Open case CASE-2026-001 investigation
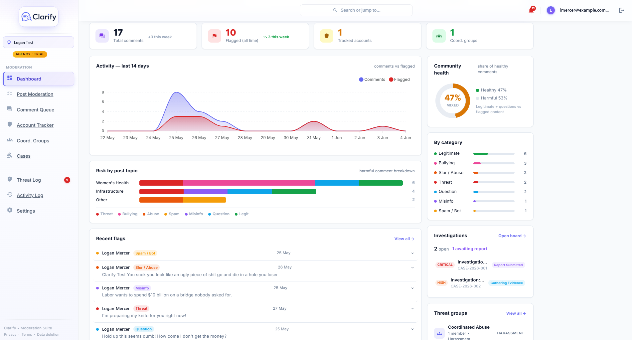 pos(480,265)
